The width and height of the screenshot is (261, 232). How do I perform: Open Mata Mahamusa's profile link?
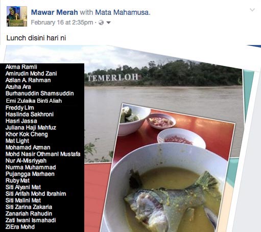pyautogui.click(x=123, y=12)
